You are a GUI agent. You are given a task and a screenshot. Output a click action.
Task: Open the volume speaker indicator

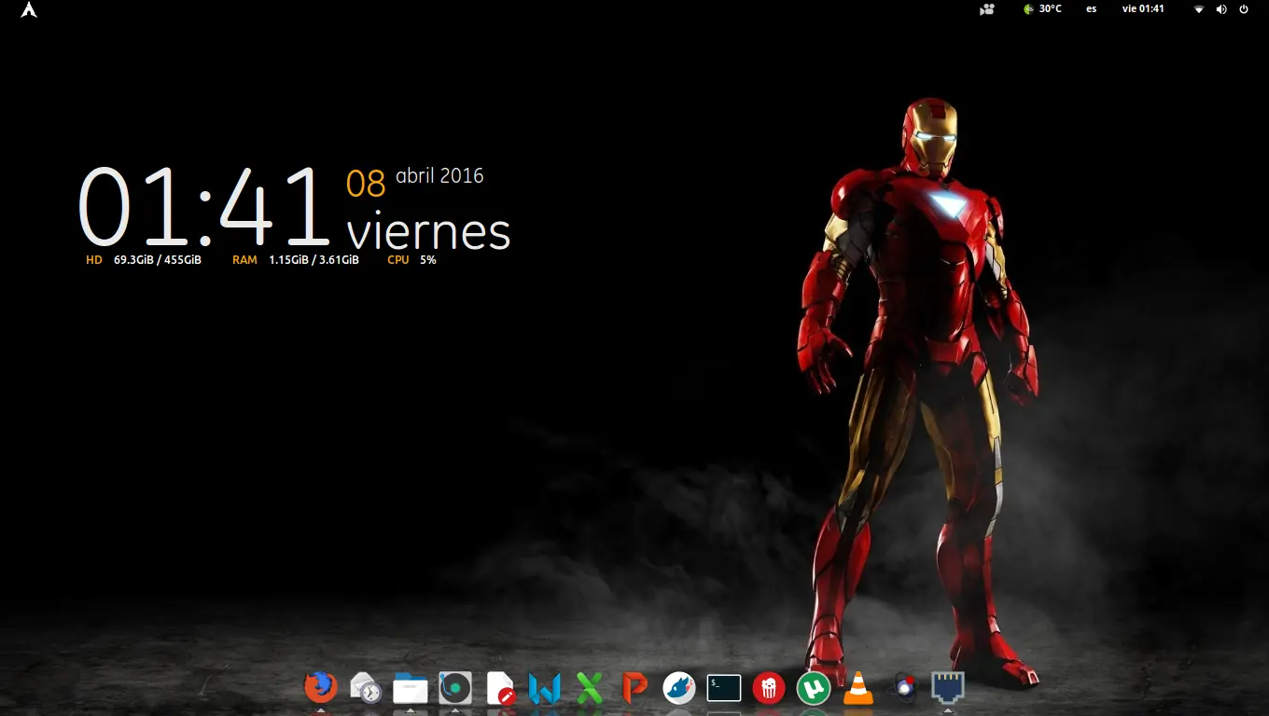click(1221, 9)
